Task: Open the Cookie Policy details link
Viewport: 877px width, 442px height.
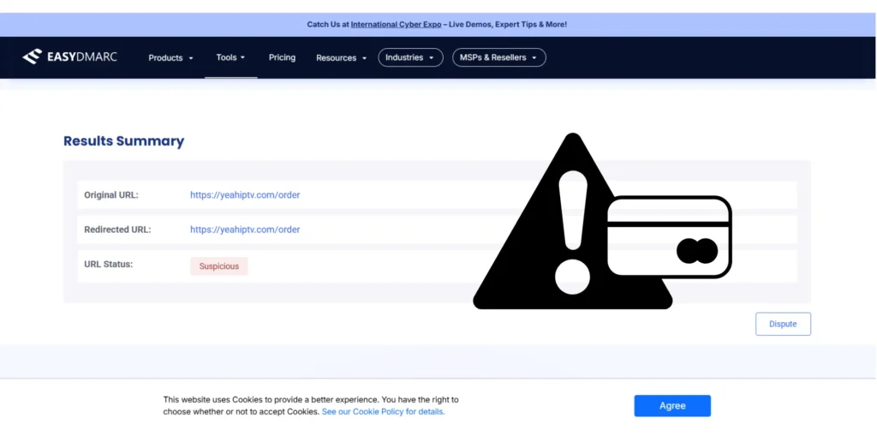Action: [383, 412]
